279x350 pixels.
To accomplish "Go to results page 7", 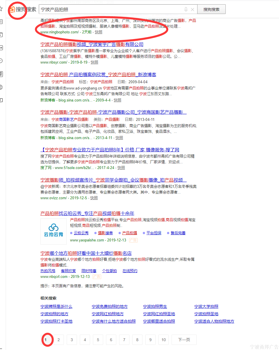I will (x=124, y=340).
